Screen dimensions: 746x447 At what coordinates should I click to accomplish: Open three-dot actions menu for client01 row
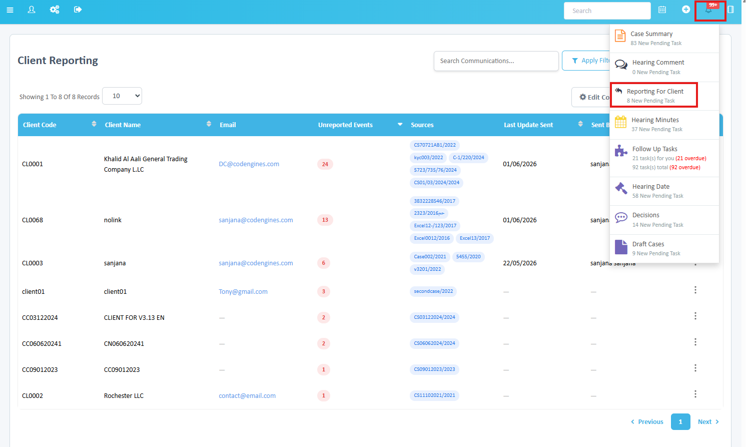click(695, 290)
